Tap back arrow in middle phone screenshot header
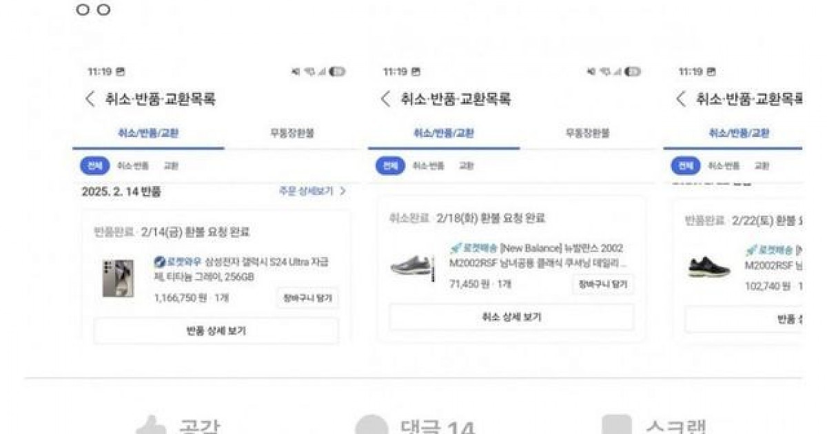Viewport: 827px width, 434px height. point(386,99)
